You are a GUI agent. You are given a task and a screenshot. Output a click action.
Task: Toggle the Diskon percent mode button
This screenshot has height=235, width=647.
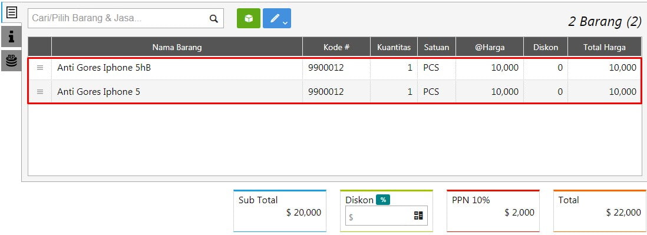point(383,200)
